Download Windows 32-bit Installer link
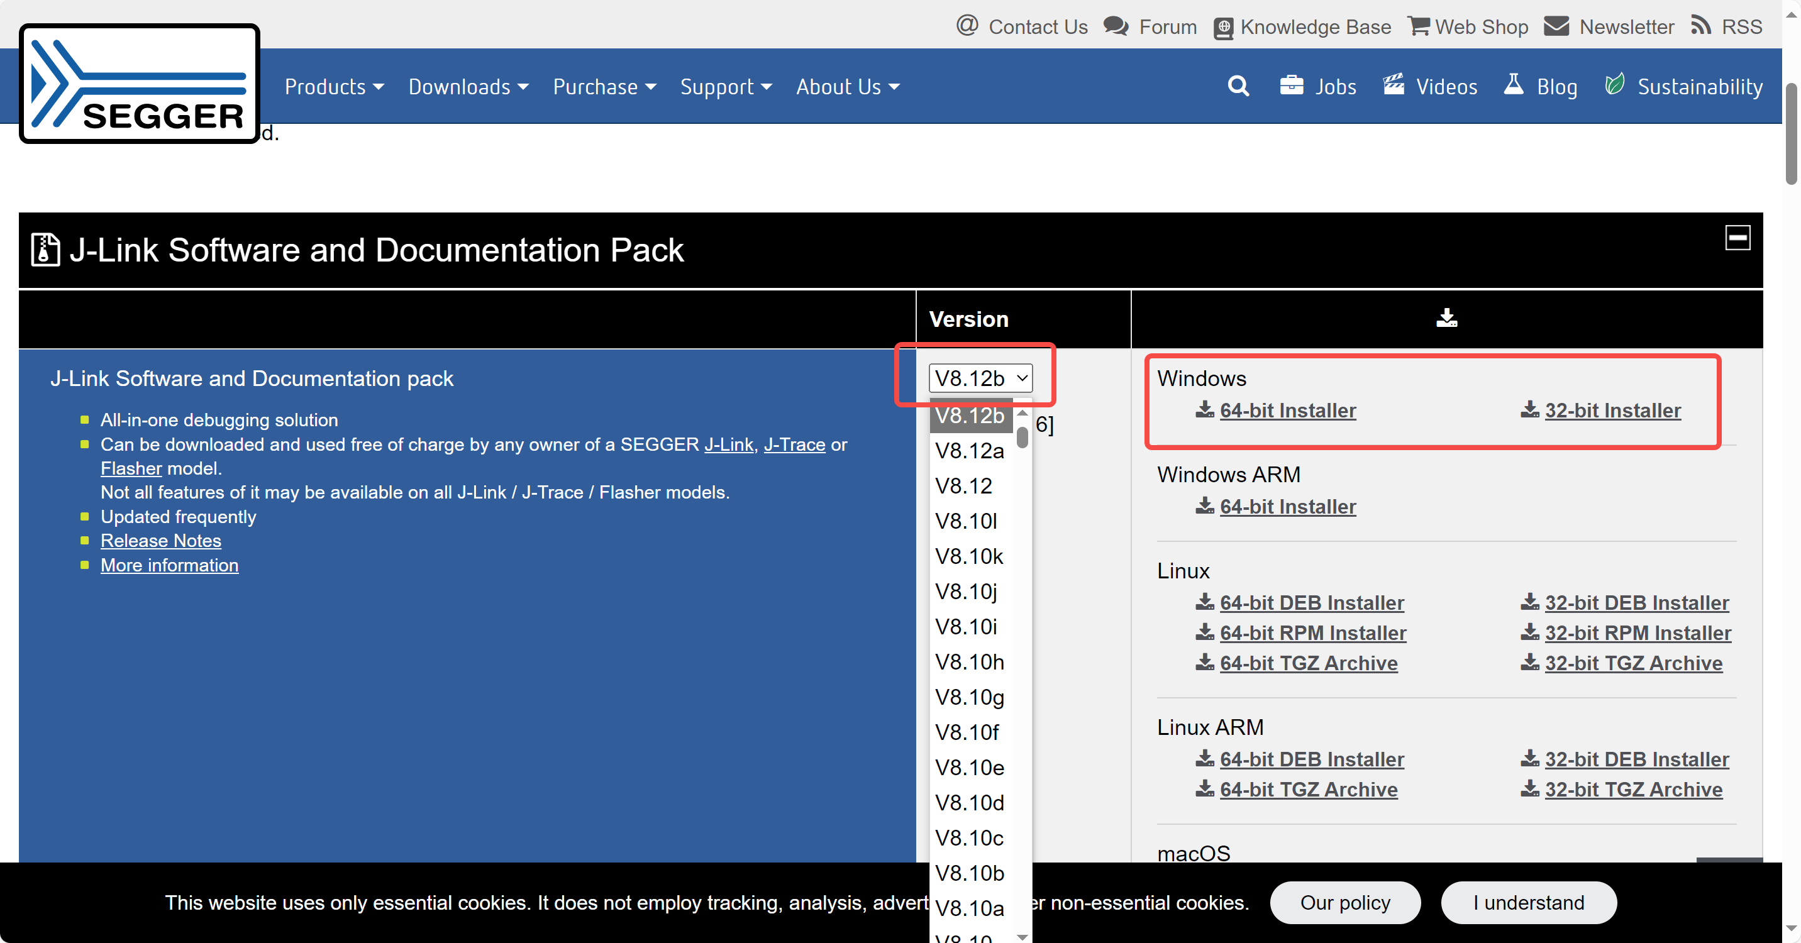The image size is (1801, 943). pyautogui.click(x=1613, y=411)
